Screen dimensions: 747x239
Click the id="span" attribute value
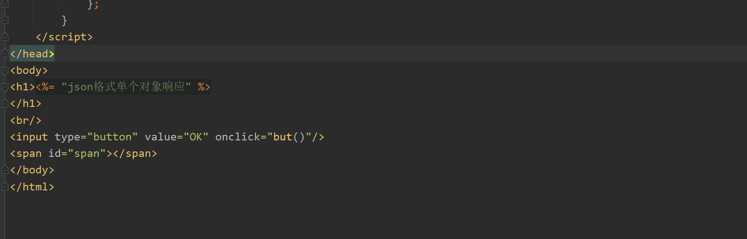tap(87, 154)
